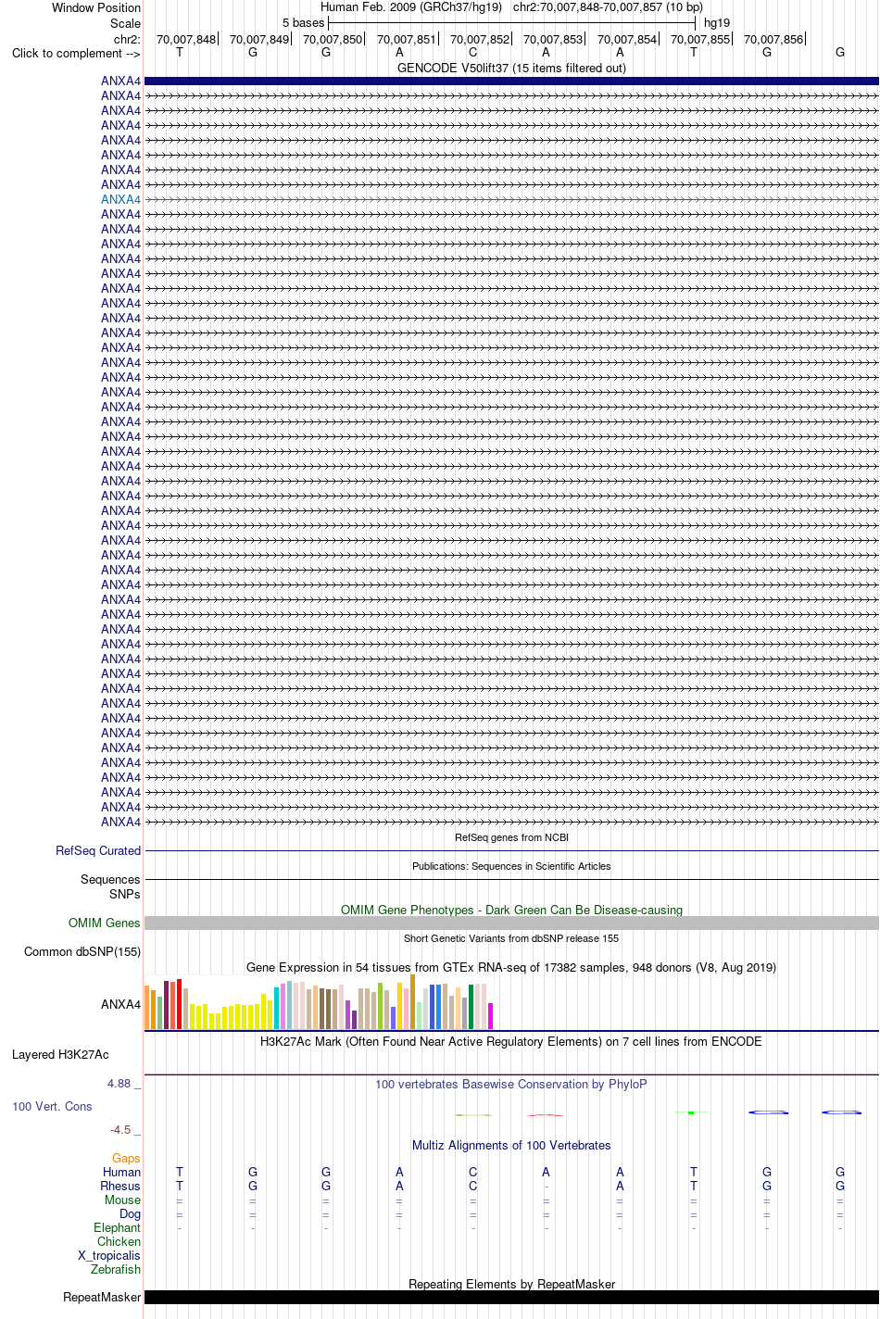Open 'Short Genetic Variants from dbSNP release 155'
Viewport: 880px width, 1319px height.
coord(511,938)
